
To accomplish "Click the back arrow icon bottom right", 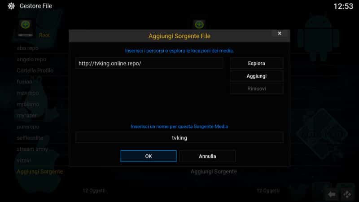I will point(332,194).
